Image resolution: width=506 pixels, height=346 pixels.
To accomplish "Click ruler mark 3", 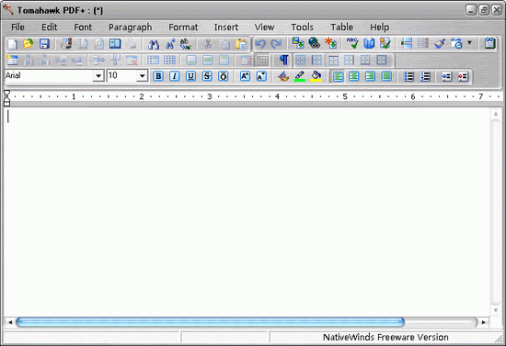I will (x=210, y=96).
